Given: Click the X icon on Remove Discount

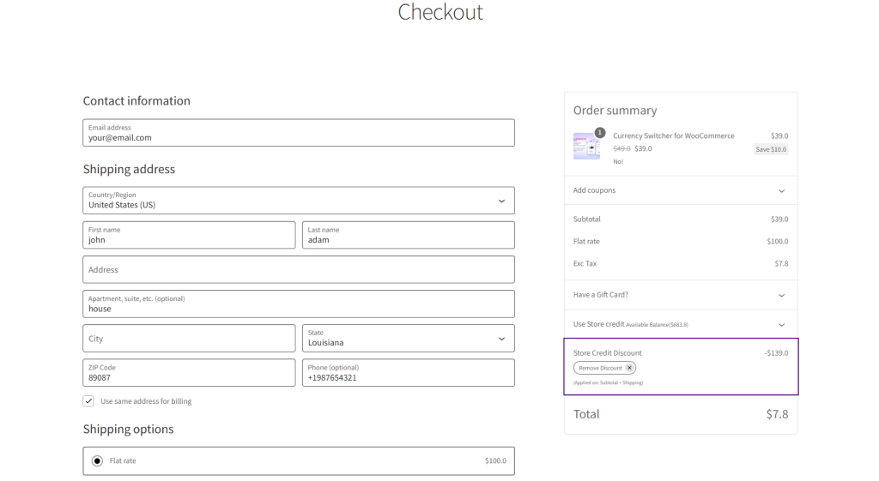Looking at the screenshot, I should (x=629, y=368).
